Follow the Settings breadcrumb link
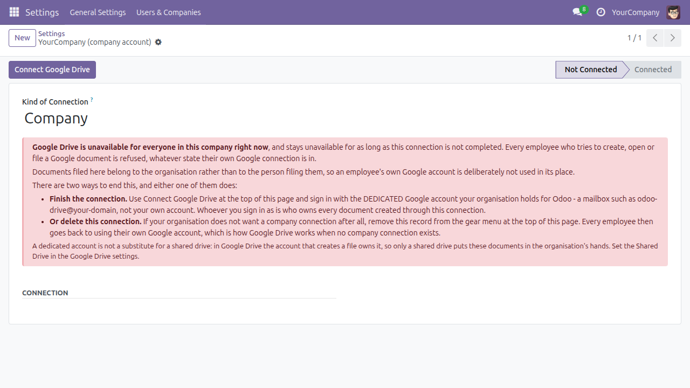 click(51, 33)
